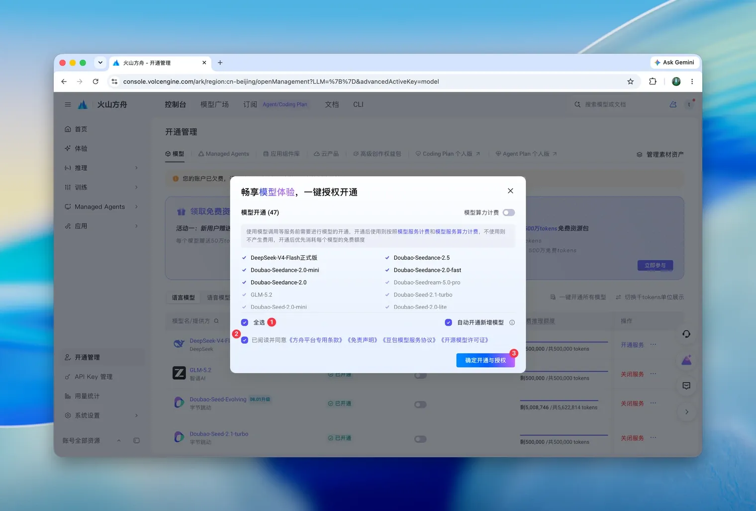Toggle 自动开通新增模型 checkbox
This screenshot has width=756, height=511.
pos(448,322)
